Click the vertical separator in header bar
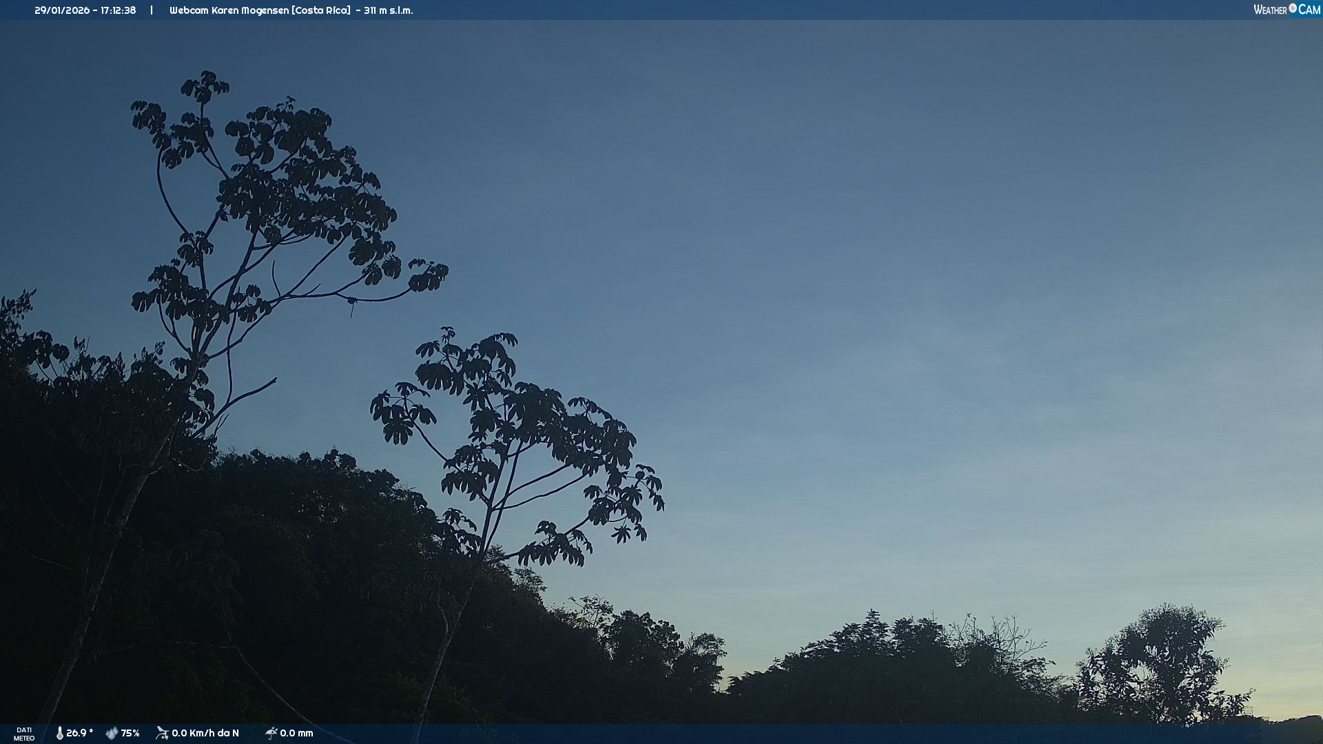 (x=152, y=10)
